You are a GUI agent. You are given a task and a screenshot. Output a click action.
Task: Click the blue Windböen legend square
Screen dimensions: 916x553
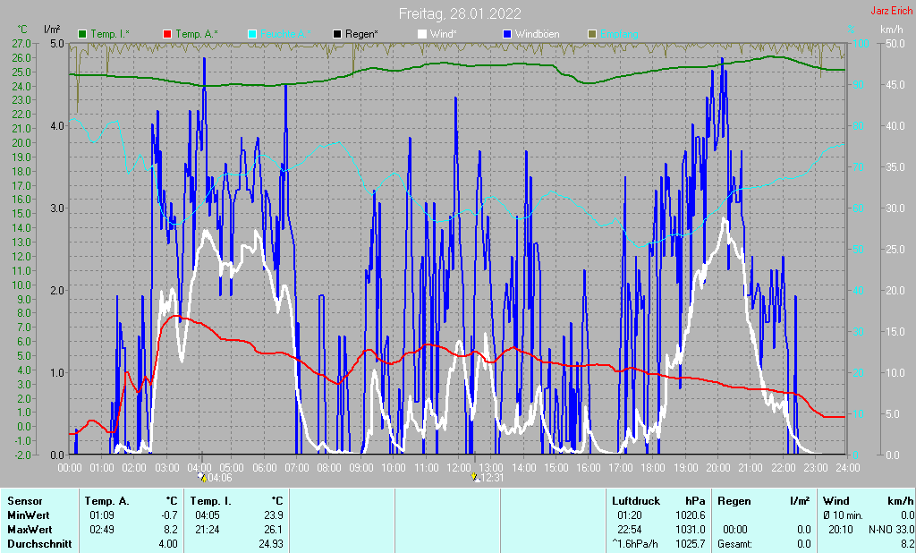click(x=508, y=34)
